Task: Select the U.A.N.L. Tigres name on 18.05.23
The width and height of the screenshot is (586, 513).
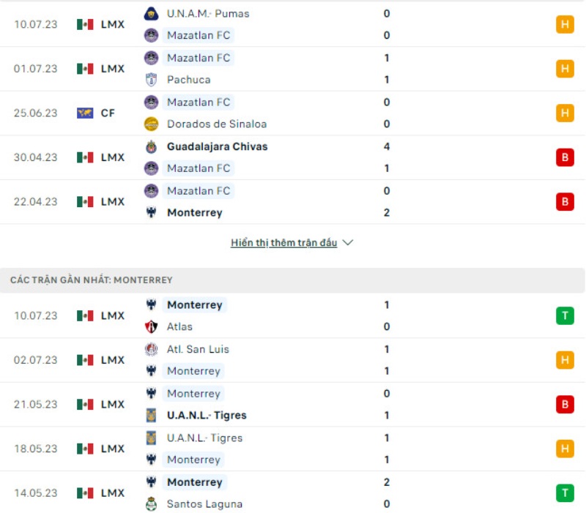Action: coord(204,438)
